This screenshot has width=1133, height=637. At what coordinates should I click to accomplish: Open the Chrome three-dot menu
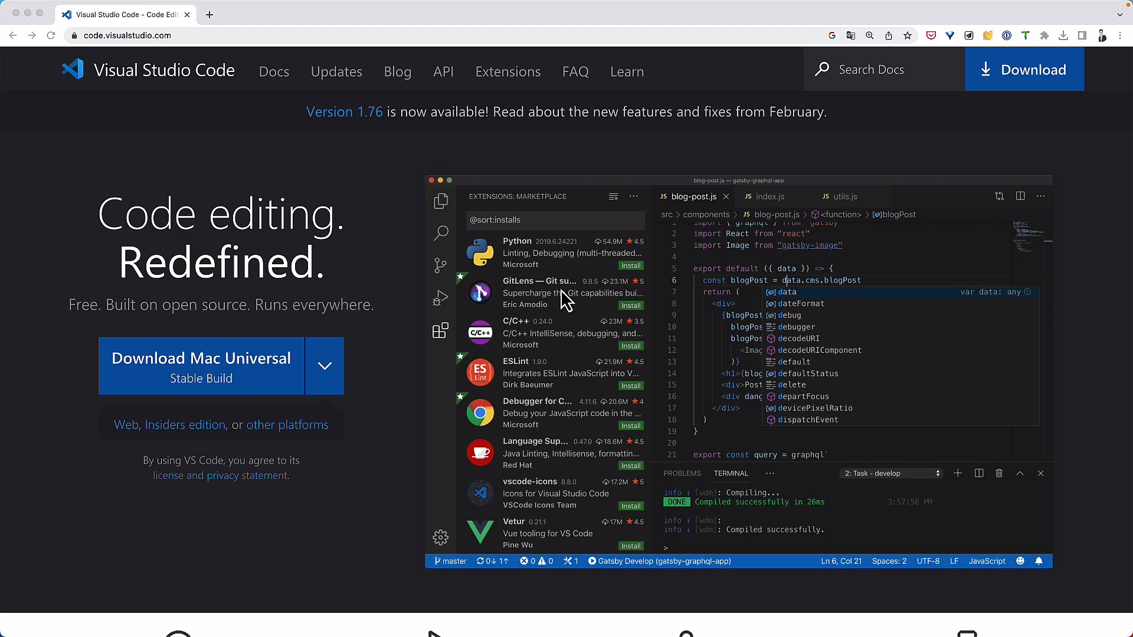click(x=1120, y=35)
